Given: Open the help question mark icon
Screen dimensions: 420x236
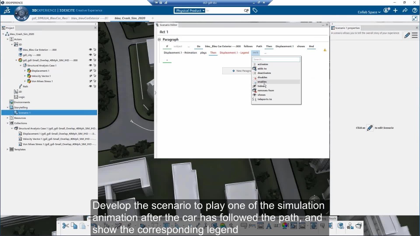Looking at the screenshot, I should (415, 10).
